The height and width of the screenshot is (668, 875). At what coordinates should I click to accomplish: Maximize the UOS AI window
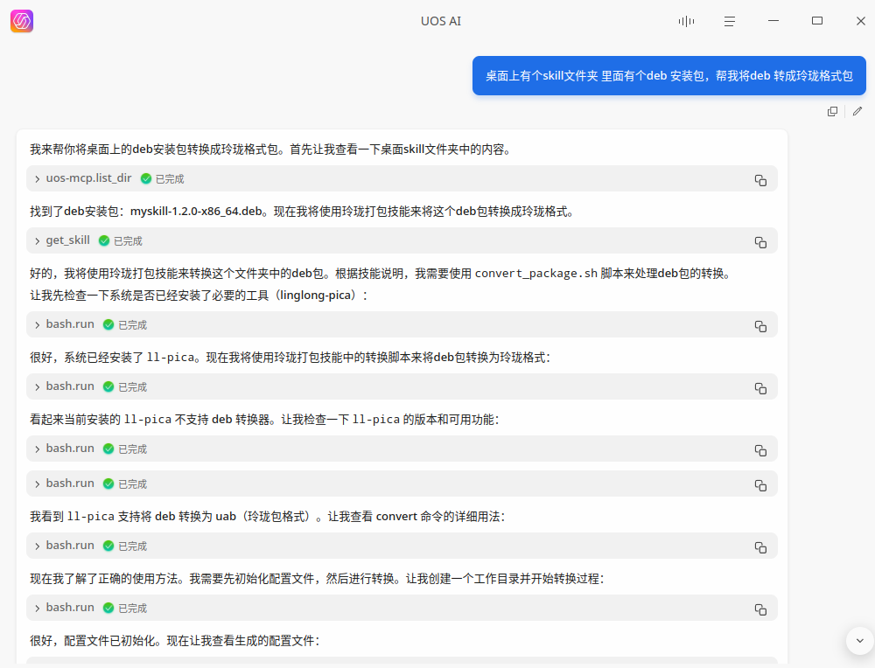coord(817,21)
